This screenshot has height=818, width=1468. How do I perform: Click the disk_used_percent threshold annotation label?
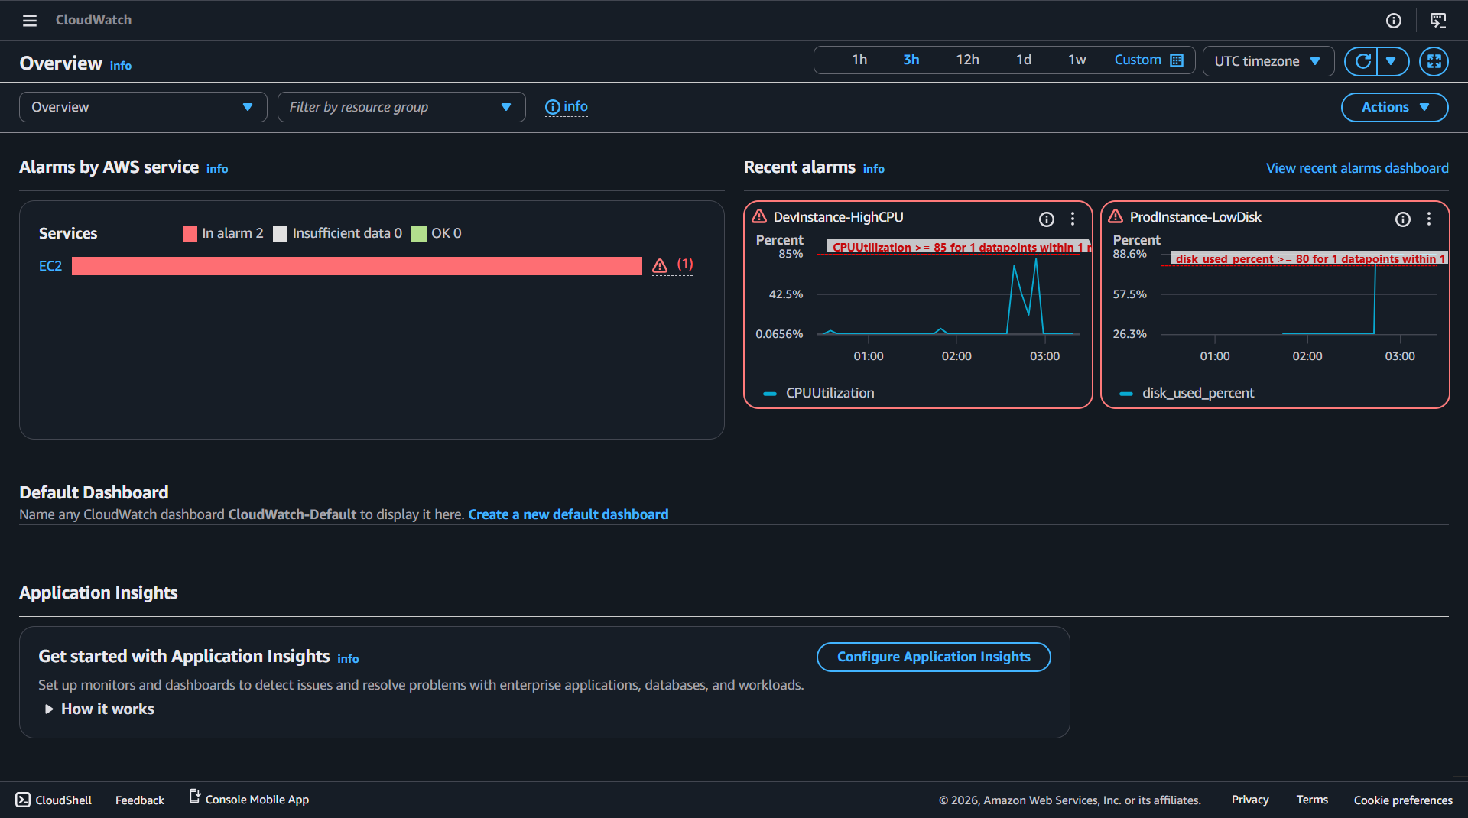click(x=1309, y=258)
